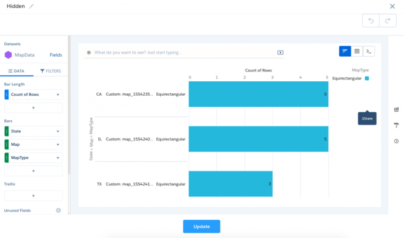Click the purple MapData dataset icon

8,55
